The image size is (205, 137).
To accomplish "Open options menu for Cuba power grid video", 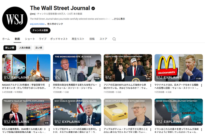I will [x=100, y=129].
